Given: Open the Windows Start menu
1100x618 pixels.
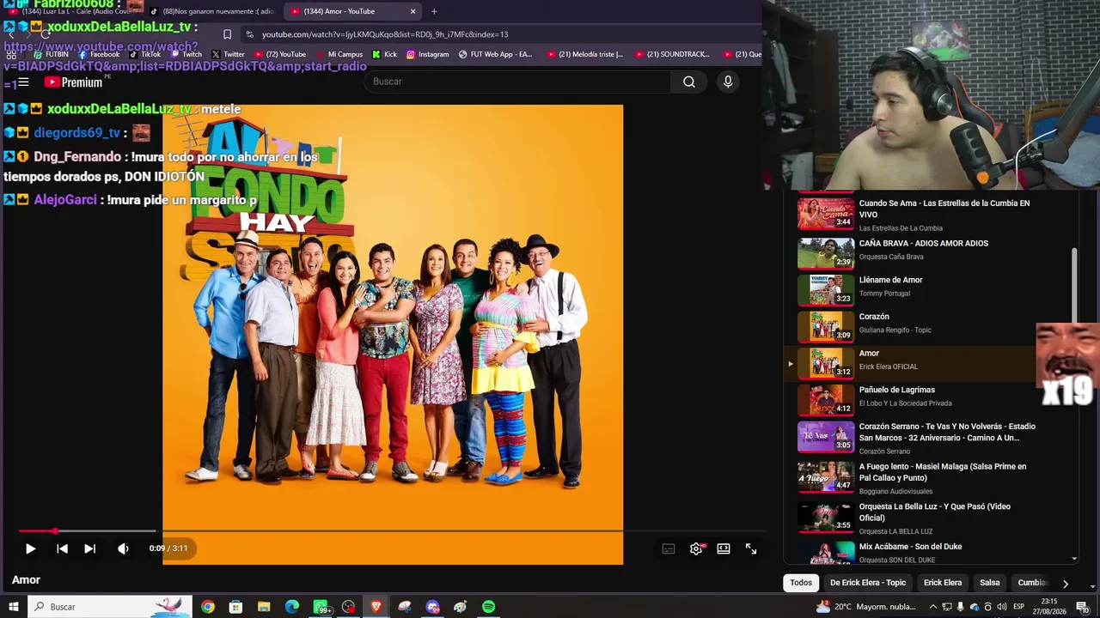Looking at the screenshot, I should tap(14, 607).
